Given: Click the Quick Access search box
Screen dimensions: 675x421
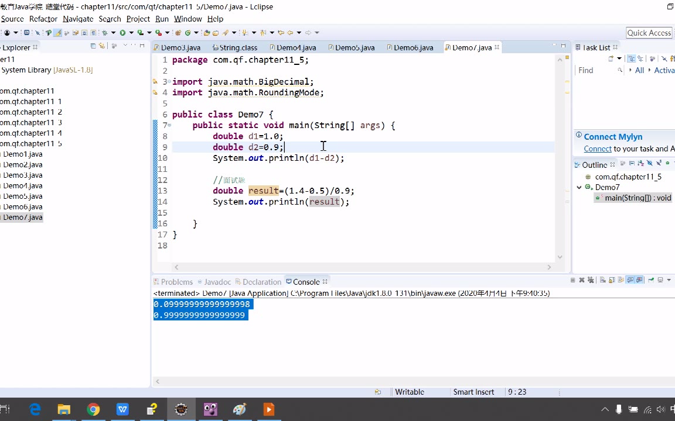Looking at the screenshot, I should [x=649, y=33].
